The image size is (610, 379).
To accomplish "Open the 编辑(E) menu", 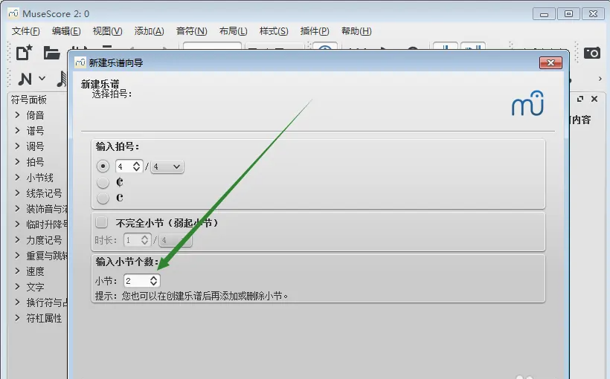I will point(66,31).
